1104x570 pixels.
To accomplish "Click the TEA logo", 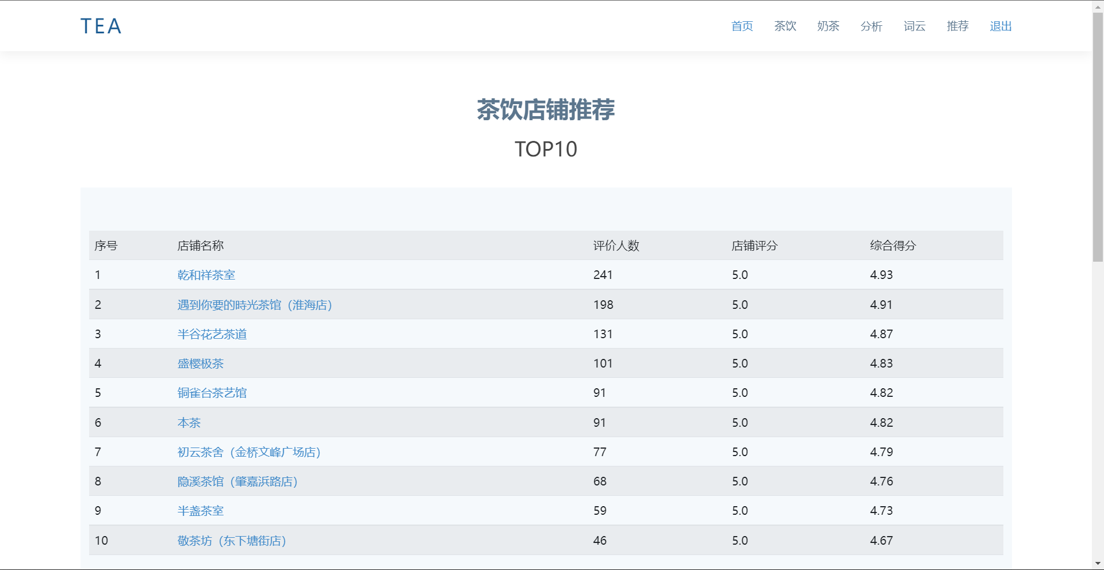I will [x=100, y=26].
